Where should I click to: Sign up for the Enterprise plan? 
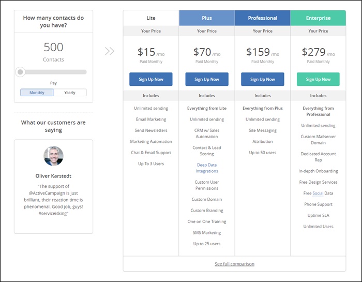pos(318,79)
